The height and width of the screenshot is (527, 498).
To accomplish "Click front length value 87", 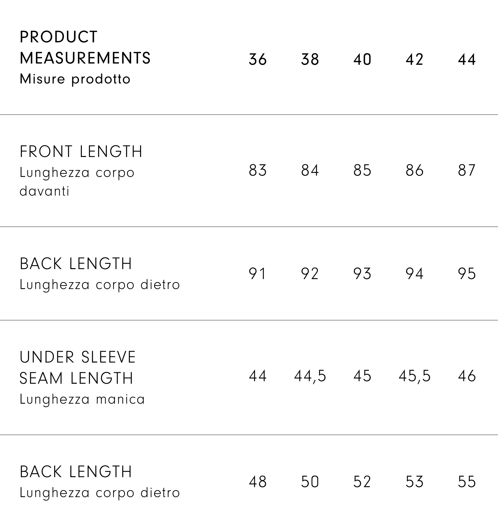I will tap(467, 170).
